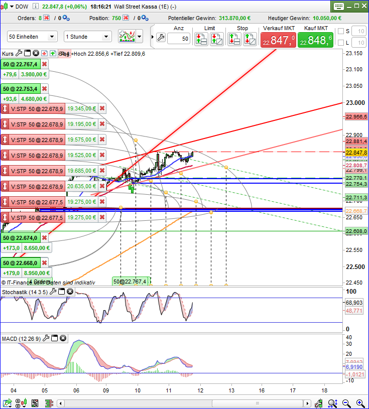This screenshot has height=409, width=369.
Task: Click the 50@22.767,4 tag at chart bottom
Action: click(x=131, y=282)
